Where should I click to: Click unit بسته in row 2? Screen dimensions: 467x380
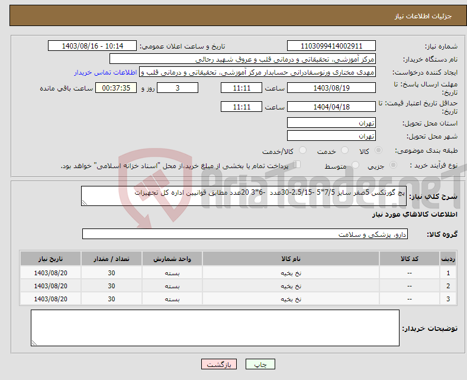(172, 286)
